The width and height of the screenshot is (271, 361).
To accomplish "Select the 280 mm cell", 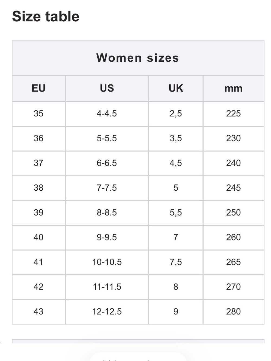I will [x=234, y=312].
